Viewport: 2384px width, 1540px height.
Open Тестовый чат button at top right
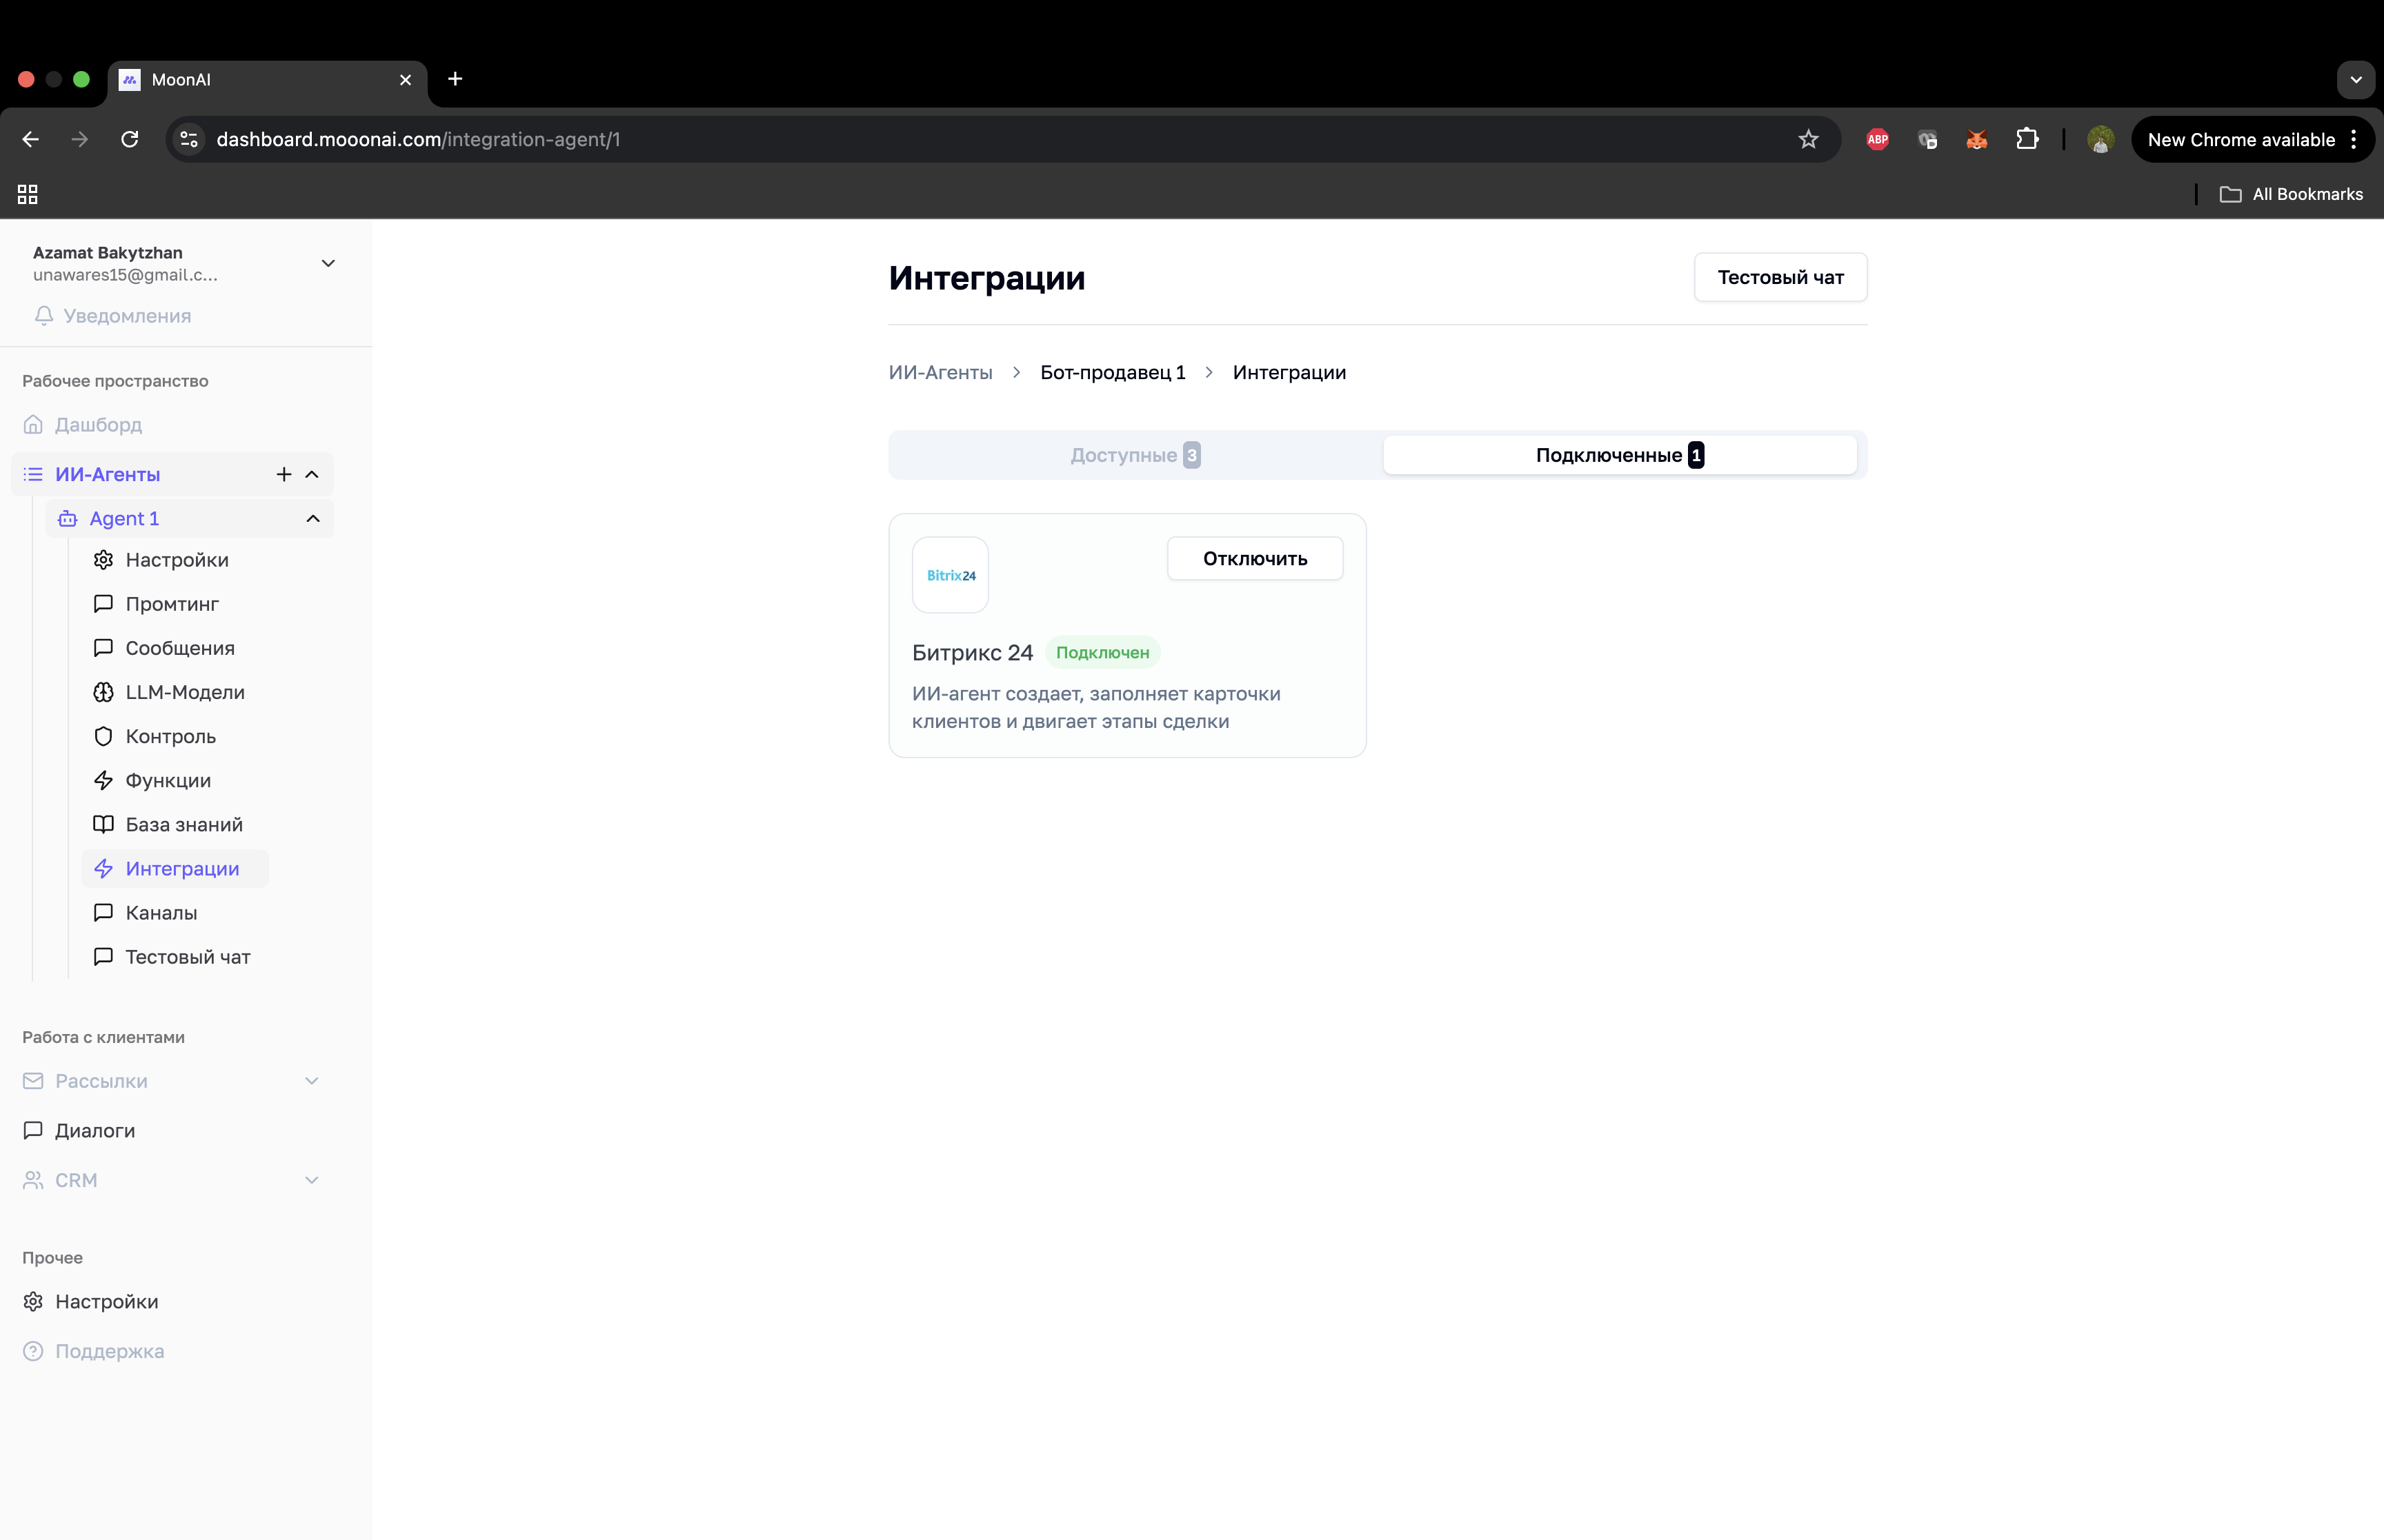pyautogui.click(x=1780, y=277)
